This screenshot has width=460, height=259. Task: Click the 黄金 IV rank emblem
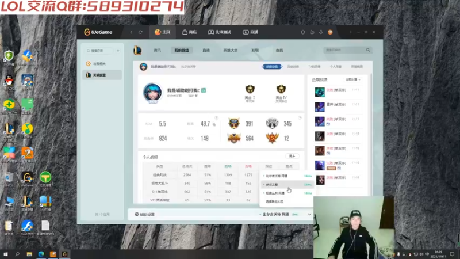pos(281,89)
